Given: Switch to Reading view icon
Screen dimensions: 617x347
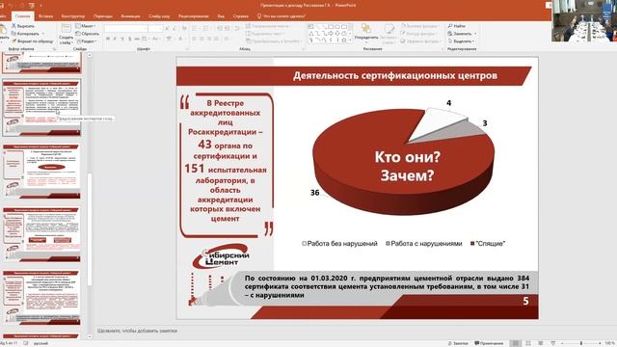Looking at the screenshot, I should [540, 343].
